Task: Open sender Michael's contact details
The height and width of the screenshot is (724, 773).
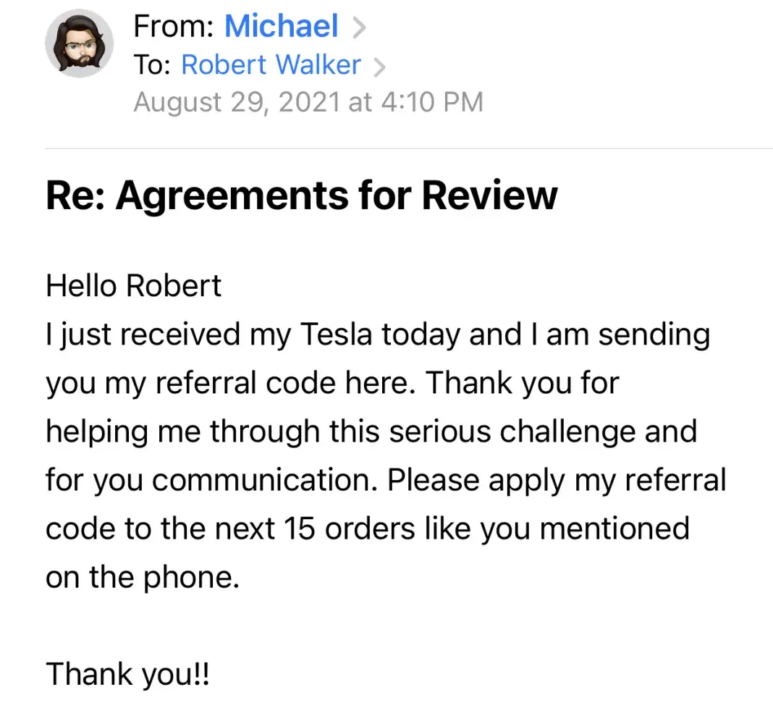Action: [x=281, y=27]
